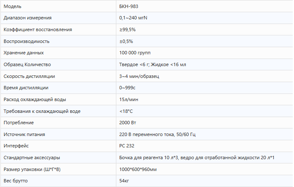Screen dimensions: 294x187
Task: Click the model value БКН-983
Action: 129,7
